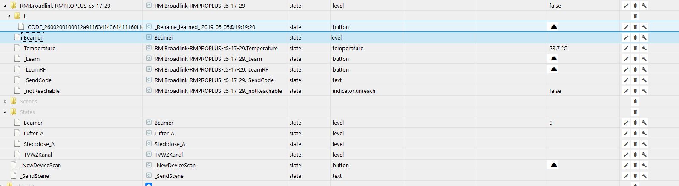Delete the Lüfter_A state
679x186 pixels.
click(635, 133)
